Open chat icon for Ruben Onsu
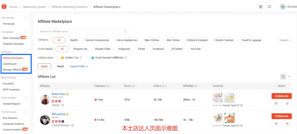Image resolution: width=297 pixels, height=134 pixels. pos(276,103)
